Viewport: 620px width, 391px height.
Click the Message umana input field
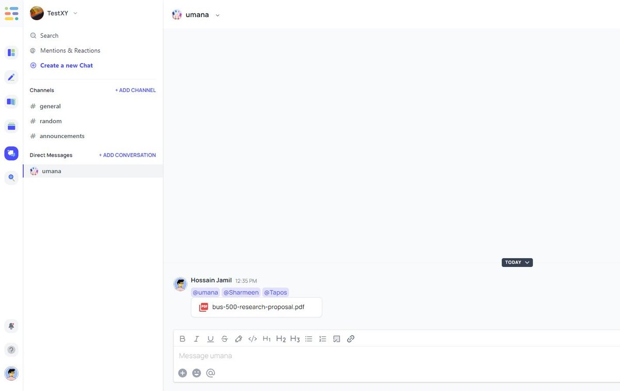pyautogui.click(x=396, y=356)
